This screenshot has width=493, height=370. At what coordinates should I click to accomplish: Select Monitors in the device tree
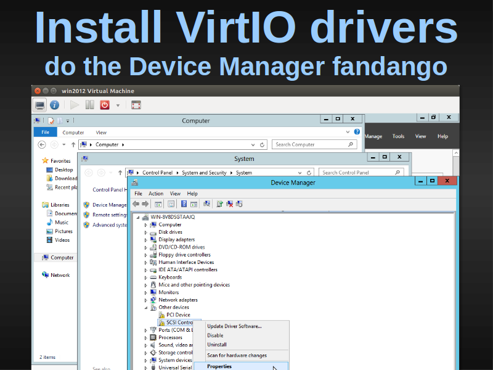(x=168, y=292)
